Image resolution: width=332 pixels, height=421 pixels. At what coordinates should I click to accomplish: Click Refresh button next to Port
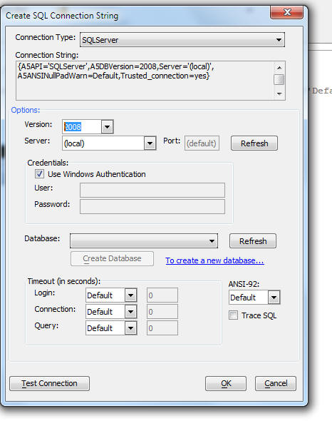pyautogui.click(x=254, y=143)
